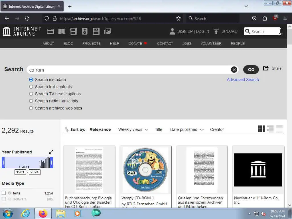This screenshot has height=219, width=292.
Task: Save page to Pocket
Action: pos(254,19)
